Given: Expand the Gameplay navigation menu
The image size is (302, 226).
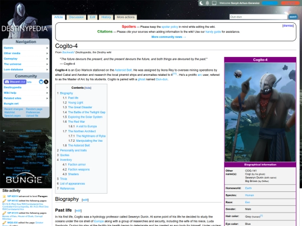Looking at the screenshot, I should pyautogui.click(x=26, y=59).
